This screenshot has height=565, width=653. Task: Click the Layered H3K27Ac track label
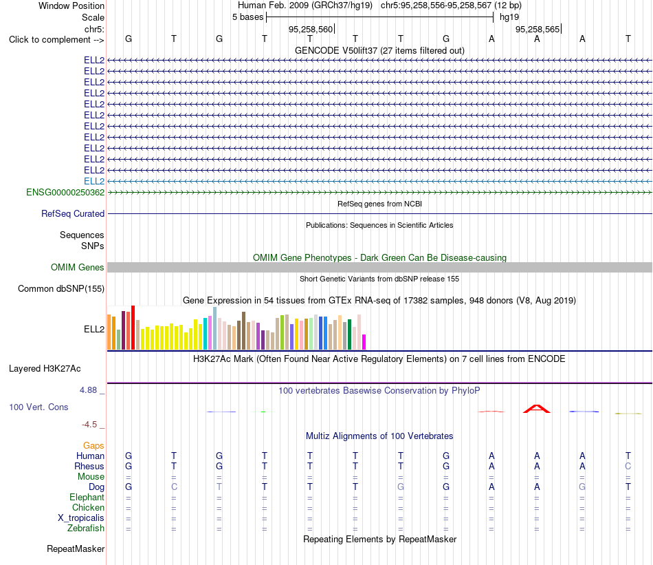pyautogui.click(x=45, y=369)
